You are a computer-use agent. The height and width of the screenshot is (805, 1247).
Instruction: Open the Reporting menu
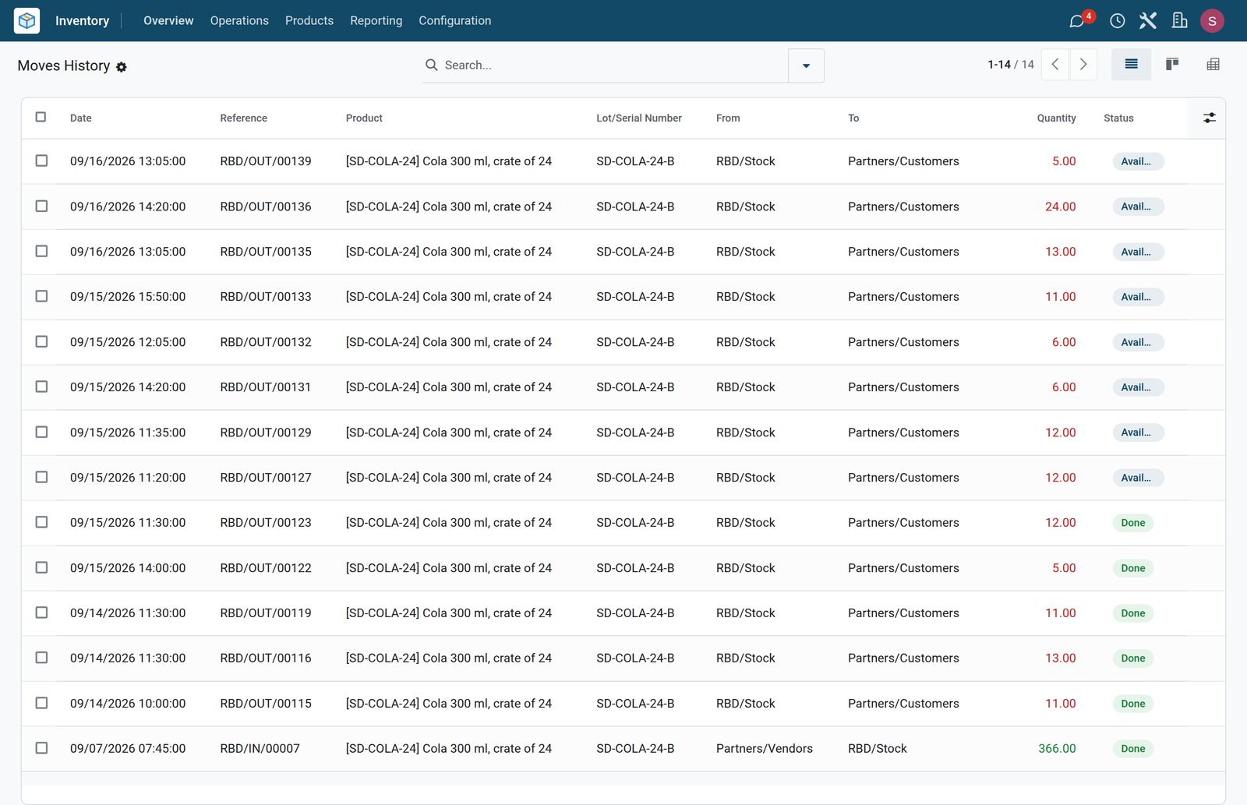click(376, 21)
